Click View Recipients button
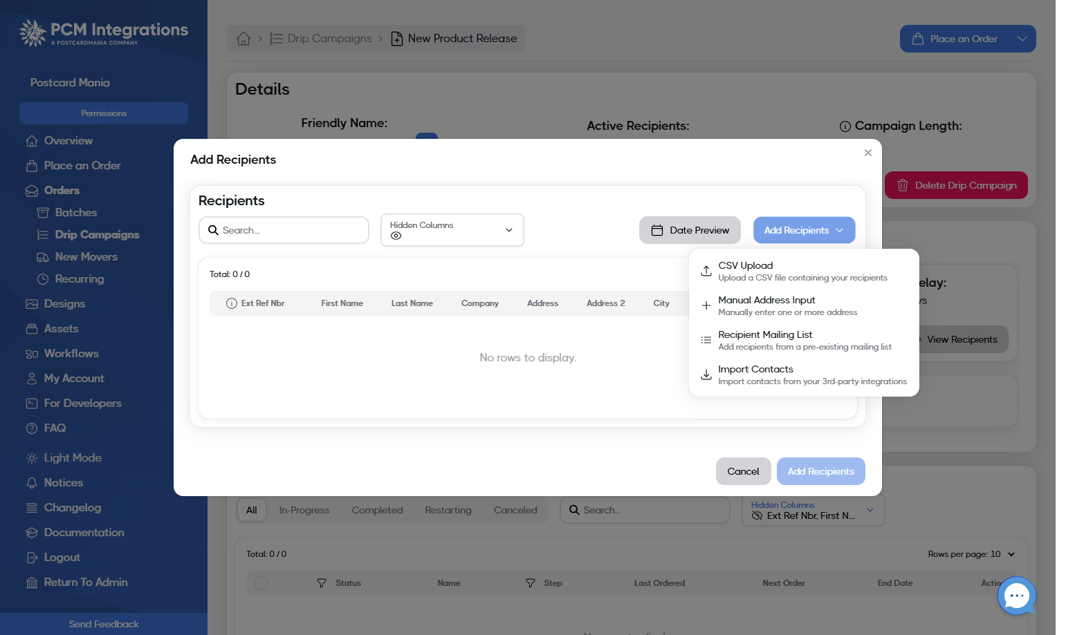This screenshot has height=635, width=1066. pos(962,339)
